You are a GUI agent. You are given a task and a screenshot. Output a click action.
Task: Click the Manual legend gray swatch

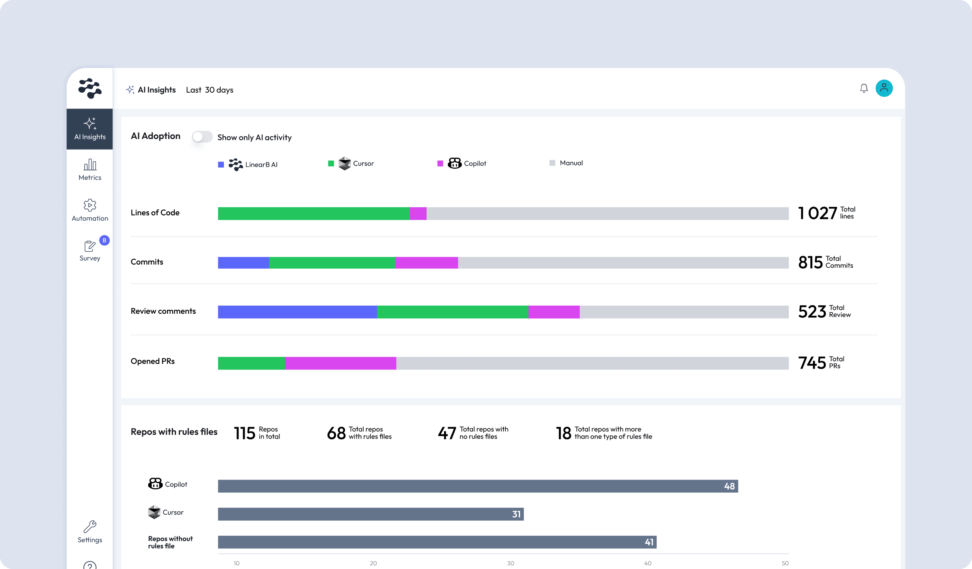coord(552,163)
